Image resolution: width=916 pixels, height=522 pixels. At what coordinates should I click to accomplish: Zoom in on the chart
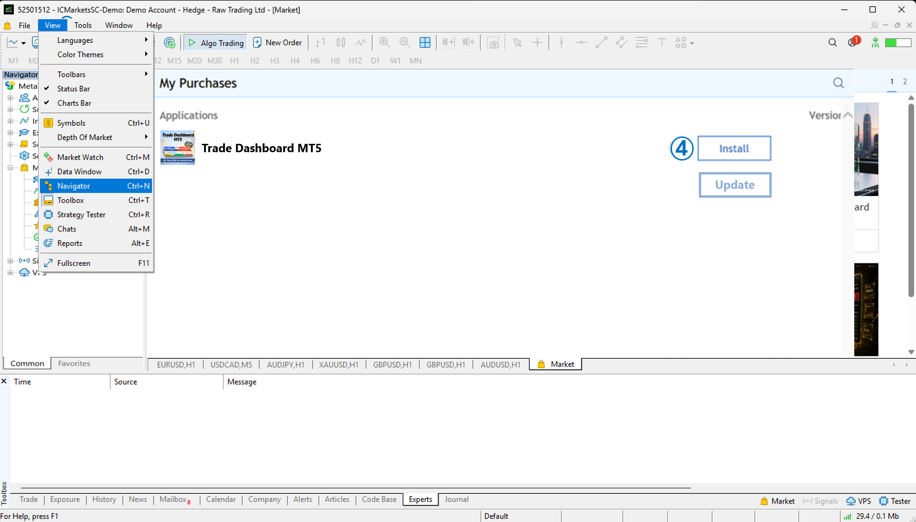[384, 43]
